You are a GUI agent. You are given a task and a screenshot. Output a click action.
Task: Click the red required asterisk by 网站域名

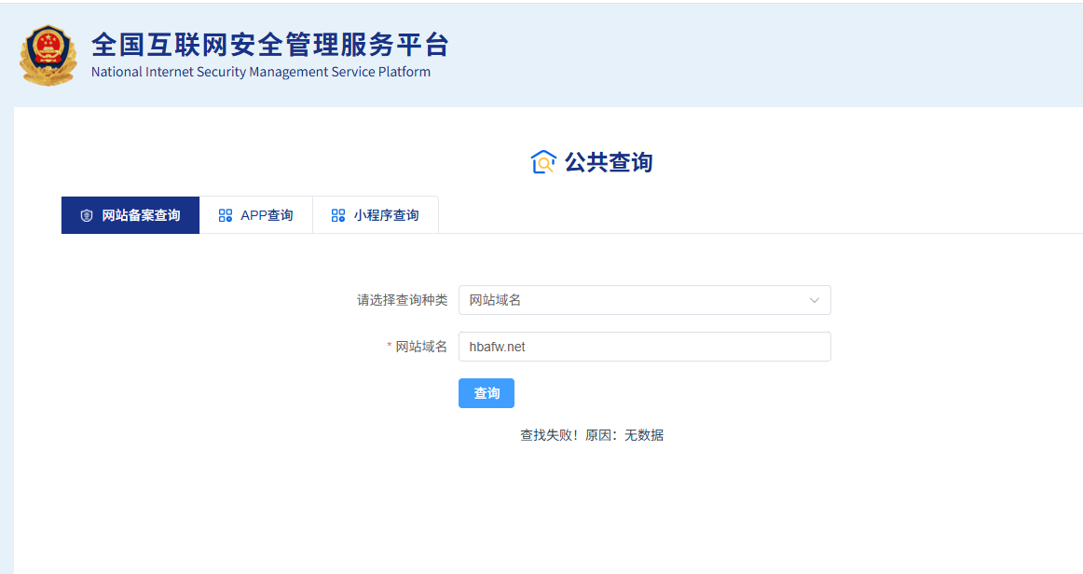click(390, 347)
